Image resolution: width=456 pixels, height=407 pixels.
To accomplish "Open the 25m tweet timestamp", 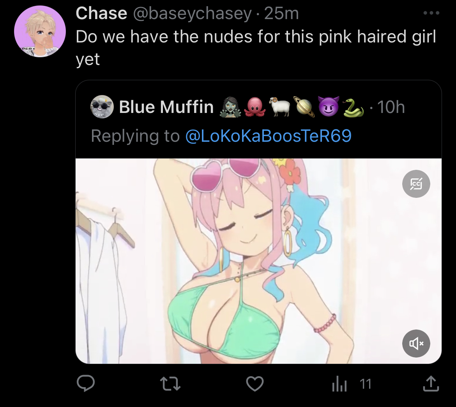I will (281, 13).
